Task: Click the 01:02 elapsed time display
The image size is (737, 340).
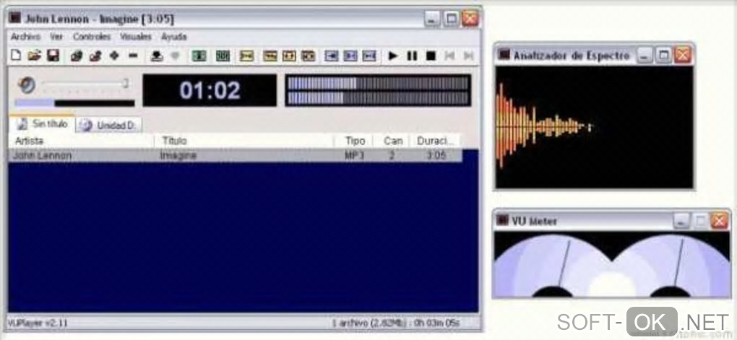Action: pos(210,90)
